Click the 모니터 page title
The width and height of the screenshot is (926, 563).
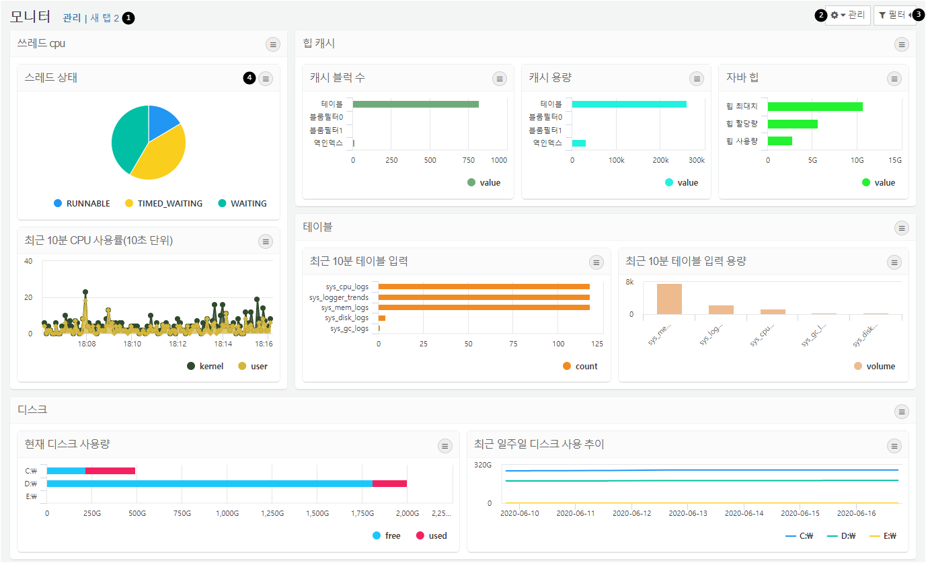click(30, 17)
